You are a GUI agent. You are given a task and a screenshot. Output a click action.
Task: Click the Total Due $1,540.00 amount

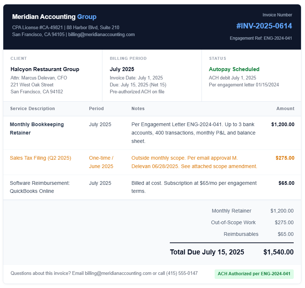[x=278, y=252]
